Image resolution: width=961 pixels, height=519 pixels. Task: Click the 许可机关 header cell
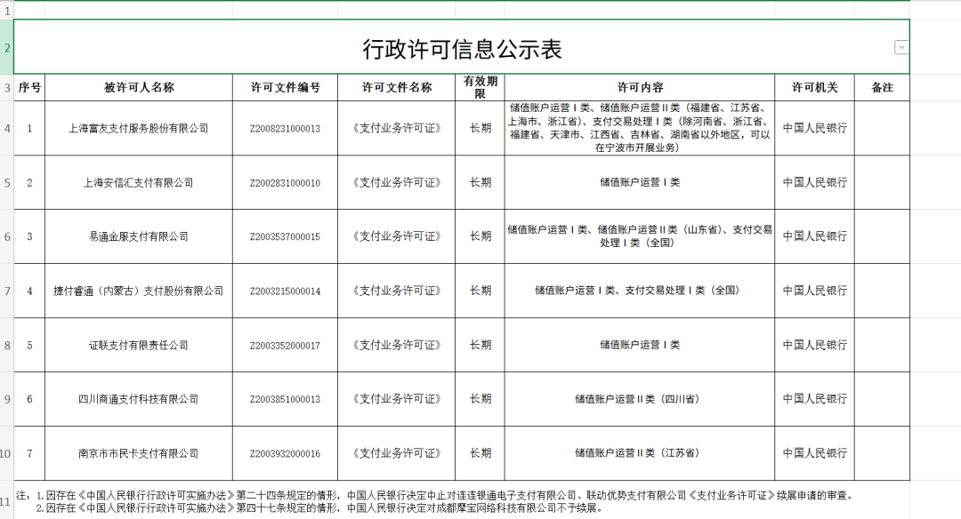[x=814, y=87]
